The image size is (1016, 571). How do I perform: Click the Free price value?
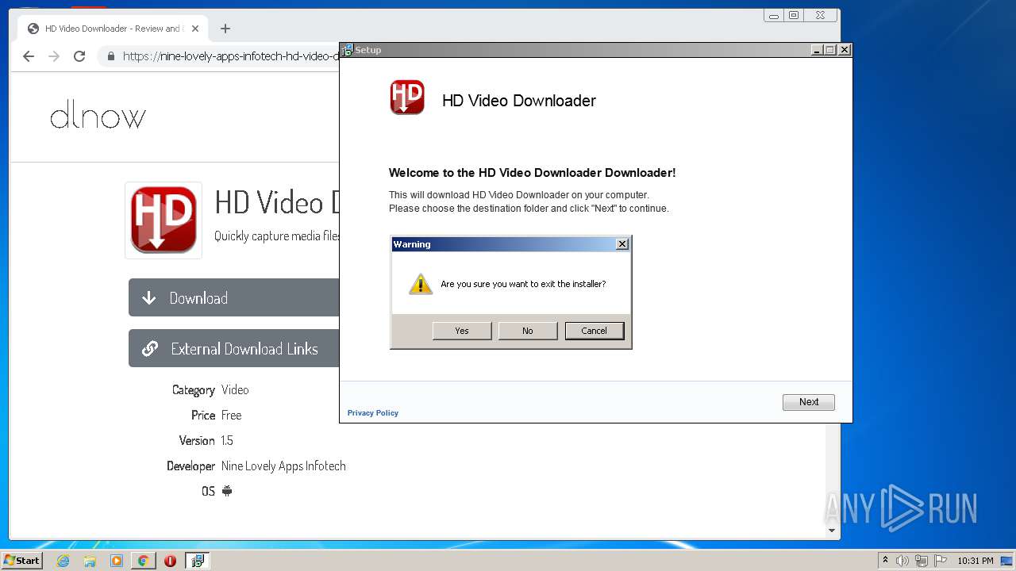point(231,415)
